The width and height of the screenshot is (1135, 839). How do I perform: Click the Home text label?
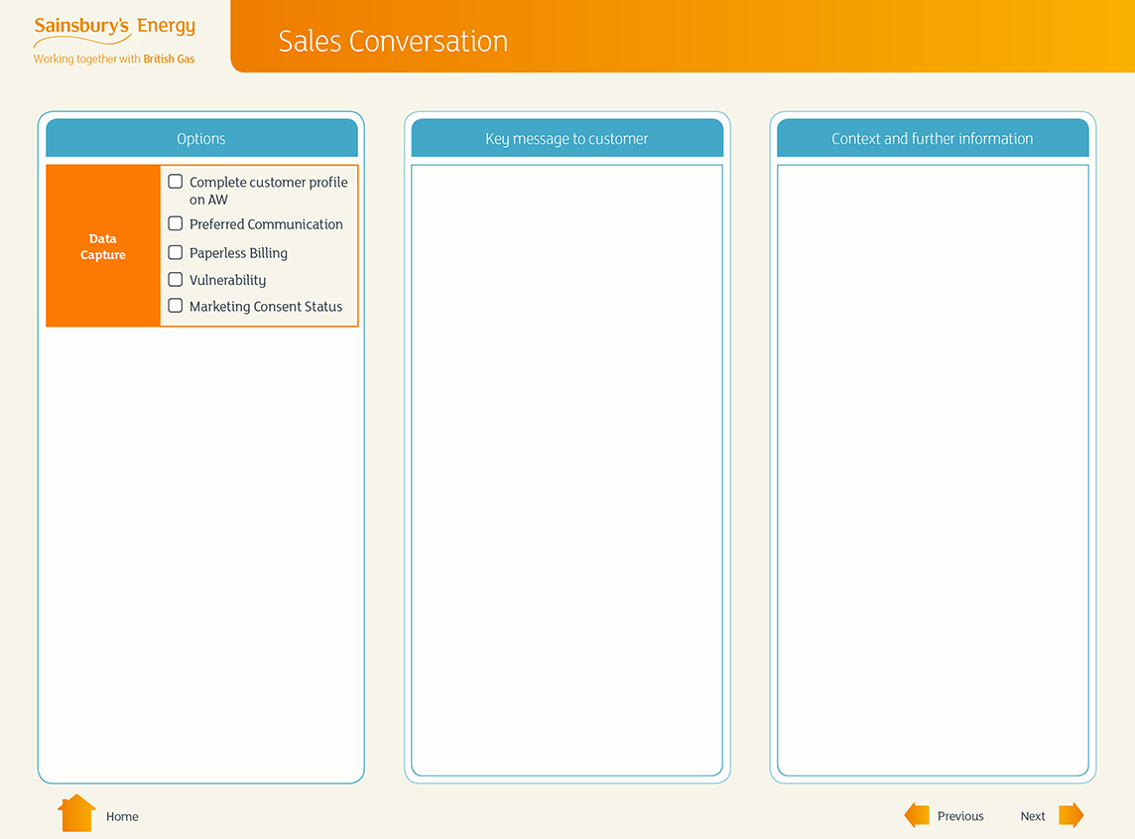tap(122, 816)
